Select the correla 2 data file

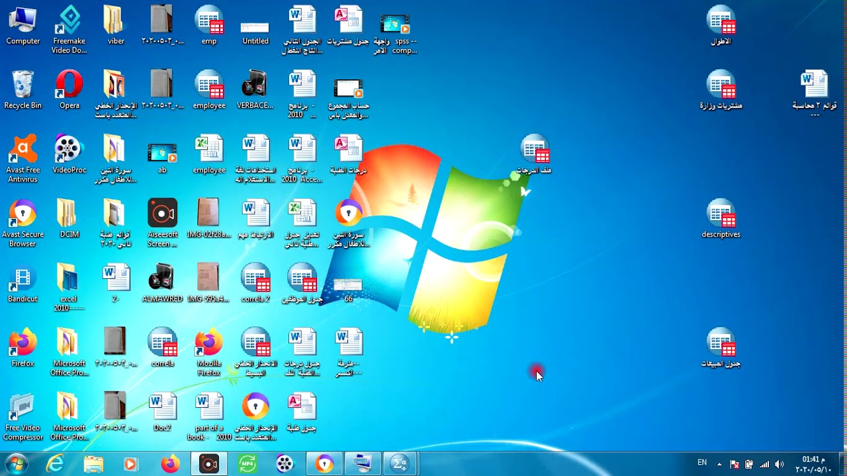coord(255,283)
